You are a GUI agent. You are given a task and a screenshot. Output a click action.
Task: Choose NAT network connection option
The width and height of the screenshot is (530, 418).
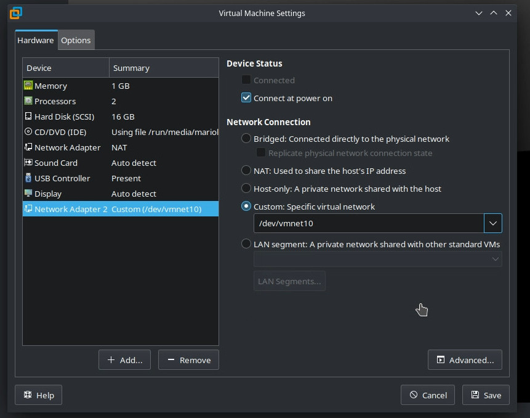(246, 171)
